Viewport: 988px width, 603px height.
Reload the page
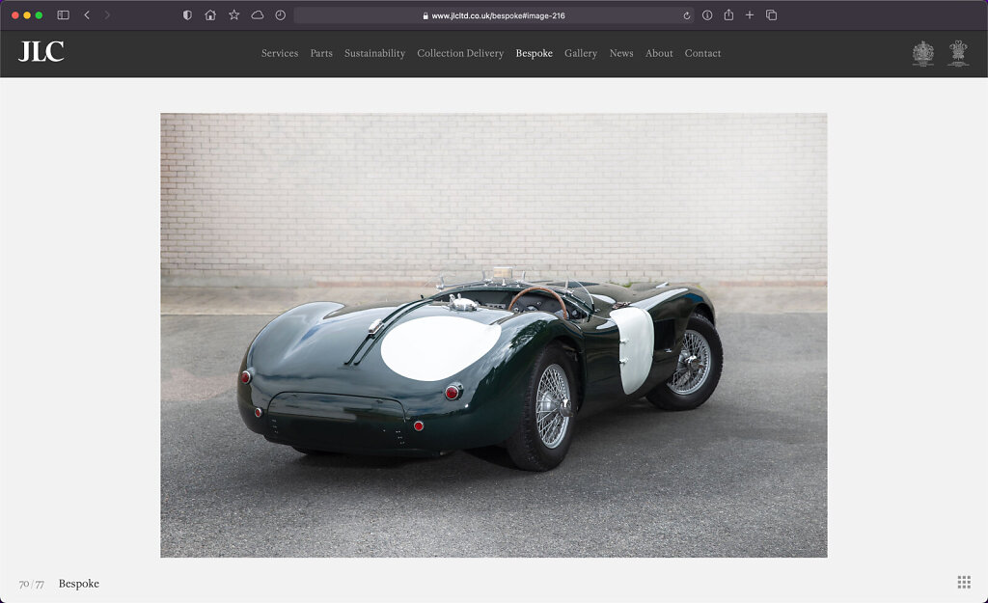click(x=686, y=15)
